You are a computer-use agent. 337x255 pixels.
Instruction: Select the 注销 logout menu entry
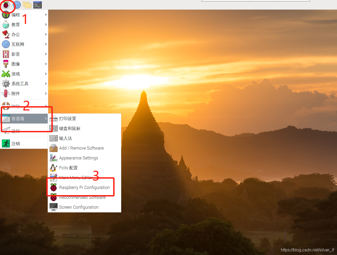tap(24, 143)
